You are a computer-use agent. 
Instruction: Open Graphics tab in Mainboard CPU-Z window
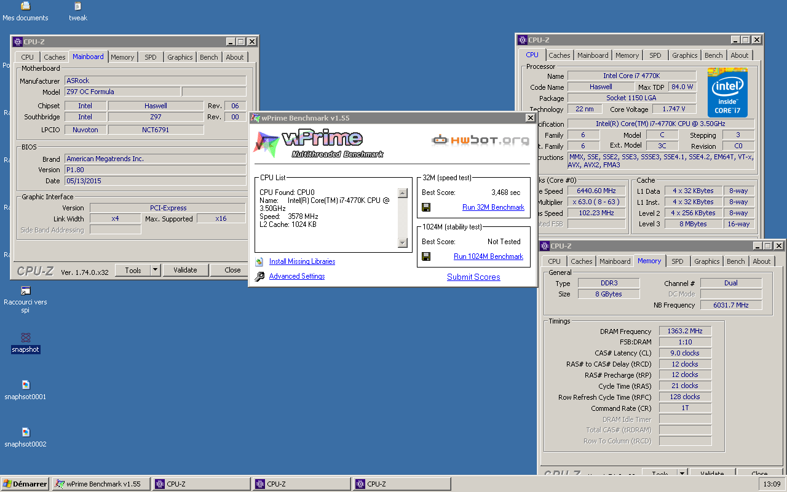[180, 57]
